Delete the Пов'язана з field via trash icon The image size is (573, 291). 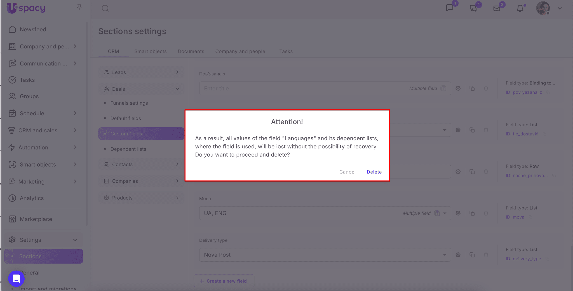[486, 88]
